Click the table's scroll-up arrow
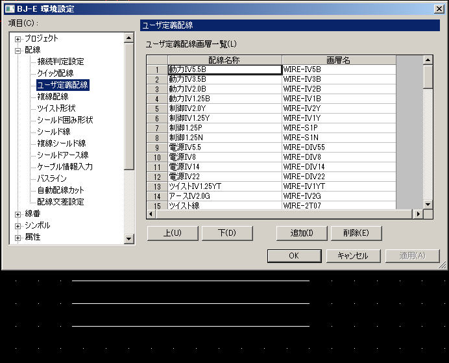449x363 pixels. click(x=428, y=60)
